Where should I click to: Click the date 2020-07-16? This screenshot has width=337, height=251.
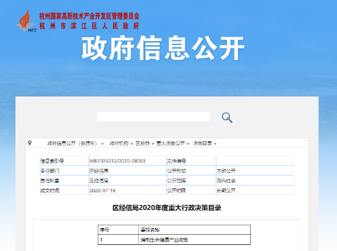(102, 190)
